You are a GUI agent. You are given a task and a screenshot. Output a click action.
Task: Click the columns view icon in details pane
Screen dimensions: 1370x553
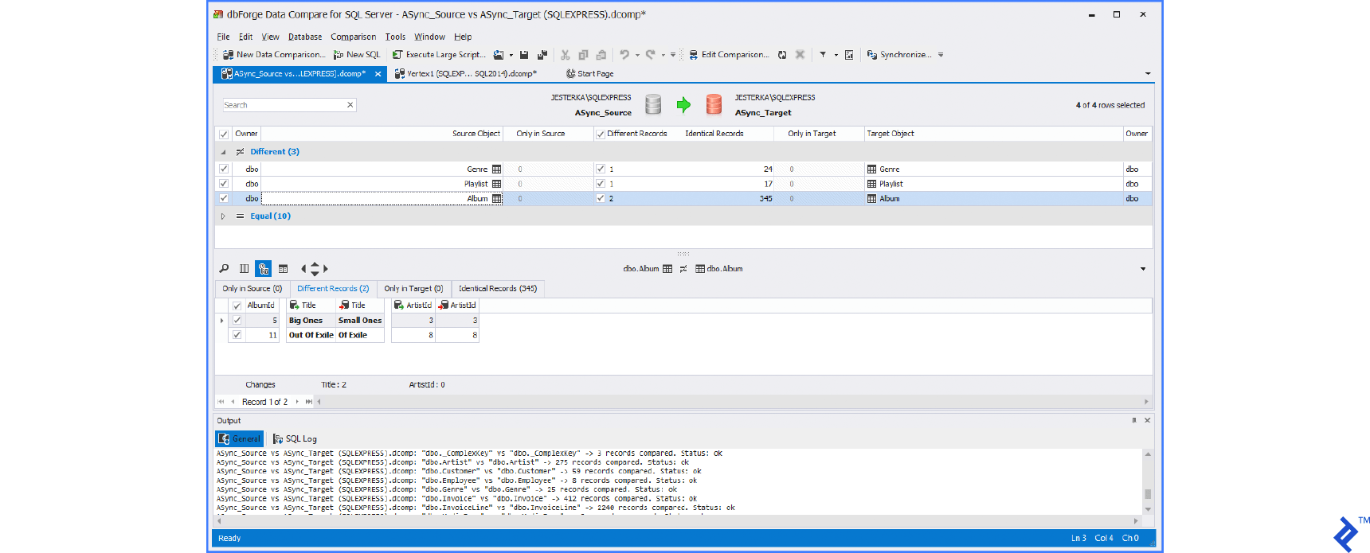(244, 269)
